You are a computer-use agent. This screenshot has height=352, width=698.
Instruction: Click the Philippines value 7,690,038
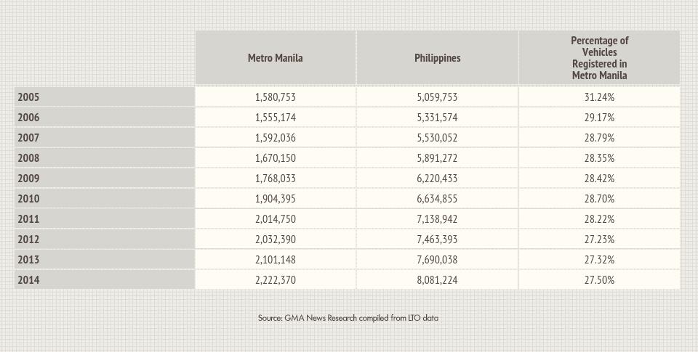pyautogui.click(x=437, y=260)
